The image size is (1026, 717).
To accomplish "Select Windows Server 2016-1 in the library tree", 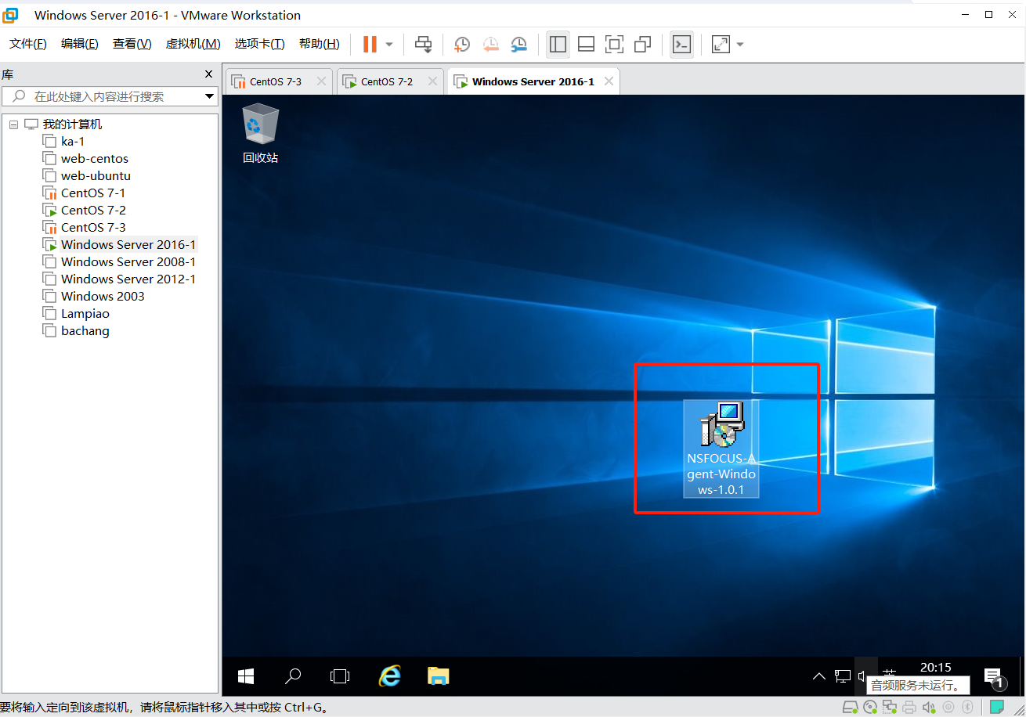I will click(128, 245).
